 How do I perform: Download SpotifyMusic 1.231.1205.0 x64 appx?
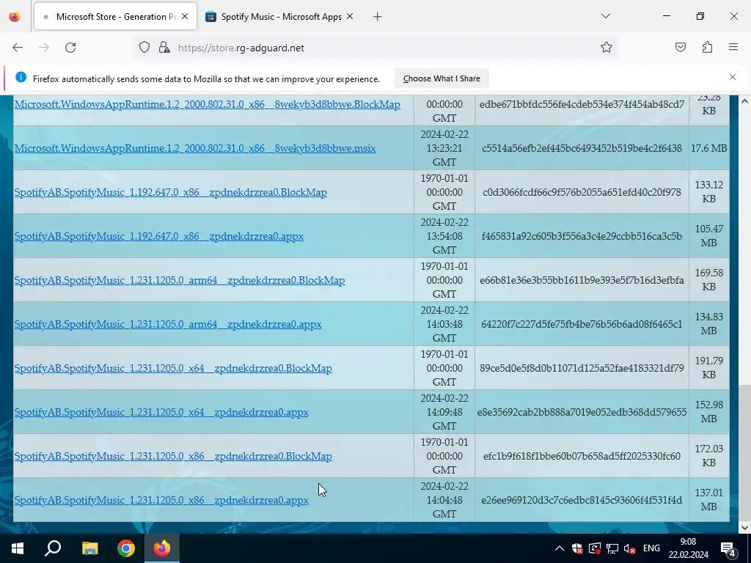[x=161, y=412]
